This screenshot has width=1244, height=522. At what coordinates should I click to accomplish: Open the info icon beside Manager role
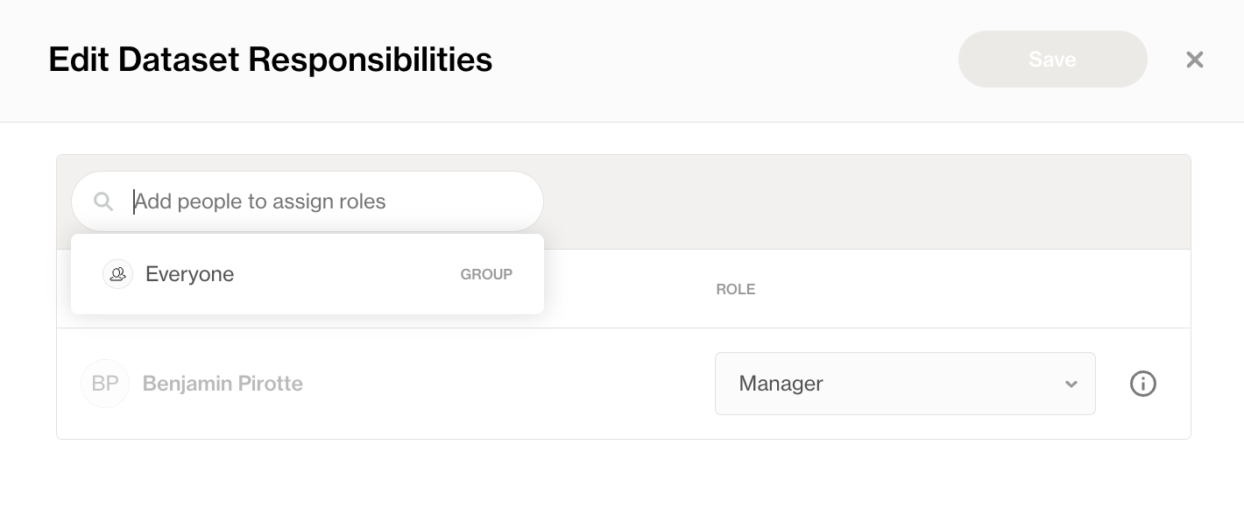pos(1143,384)
